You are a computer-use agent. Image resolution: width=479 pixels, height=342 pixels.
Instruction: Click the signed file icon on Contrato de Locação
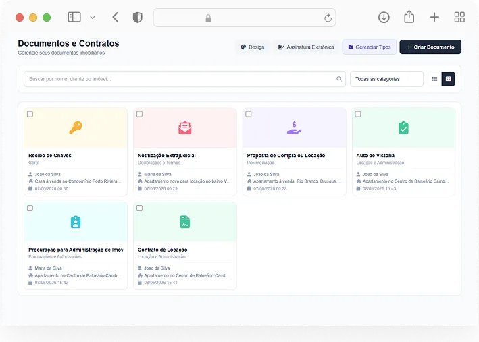[185, 222]
